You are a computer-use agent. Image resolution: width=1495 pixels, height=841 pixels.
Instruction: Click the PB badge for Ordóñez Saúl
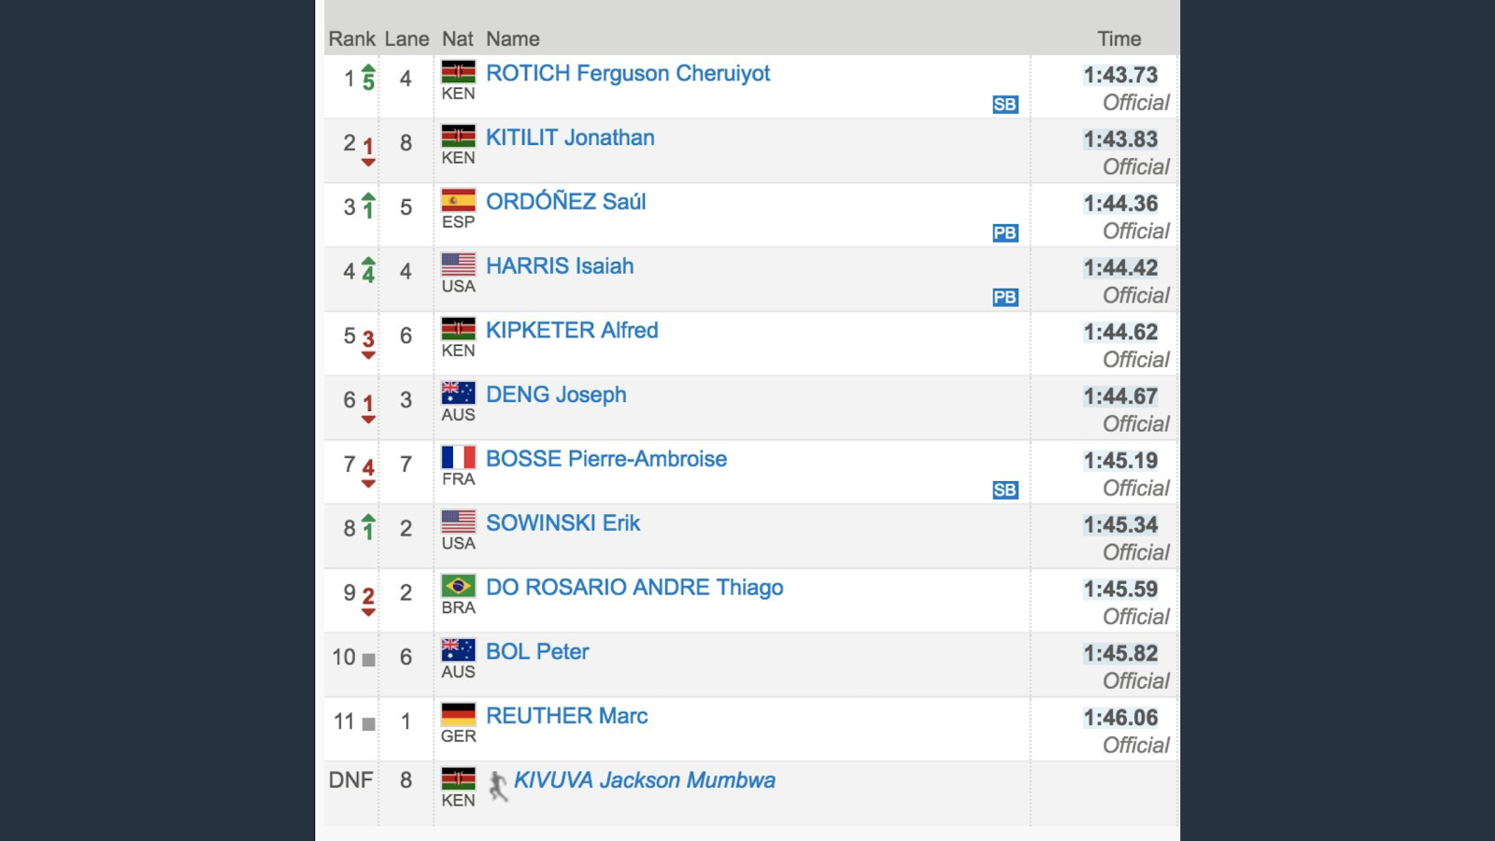(1005, 233)
